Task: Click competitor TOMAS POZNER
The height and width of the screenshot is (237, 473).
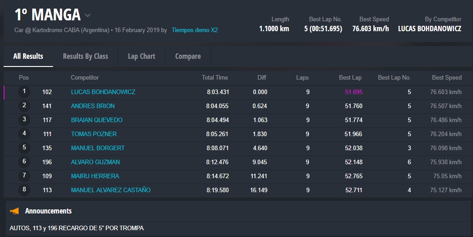Action: coord(94,134)
